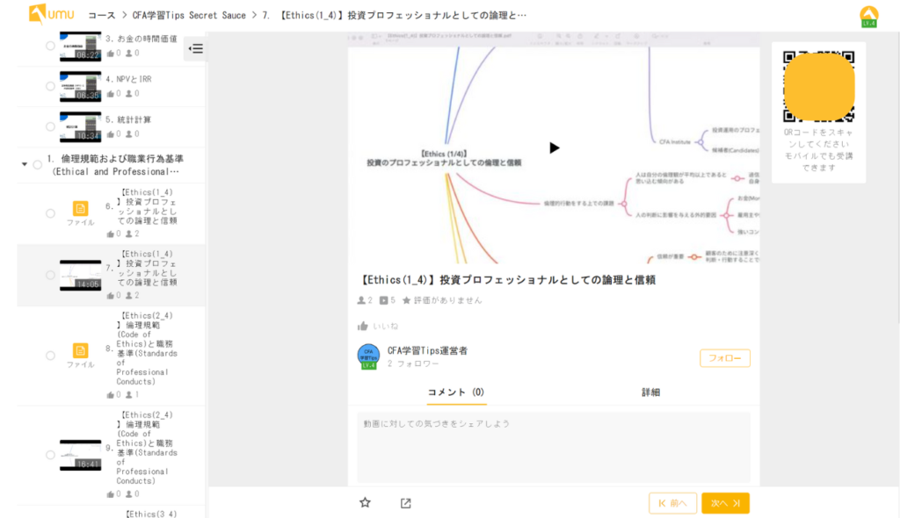This screenshot has width=900, height=518.
Task: Collapse the course sidebar with list icon
Action: 196,49
